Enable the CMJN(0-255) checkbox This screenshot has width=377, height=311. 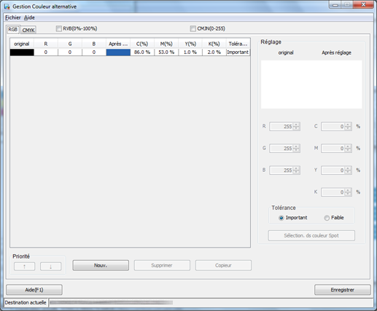(193, 28)
